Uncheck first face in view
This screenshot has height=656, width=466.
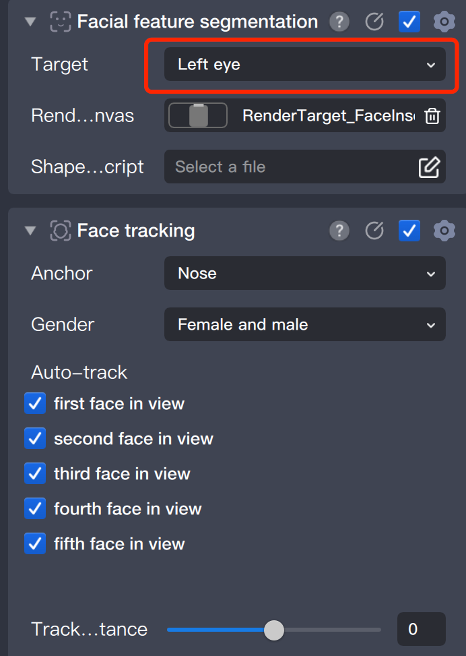click(34, 404)
